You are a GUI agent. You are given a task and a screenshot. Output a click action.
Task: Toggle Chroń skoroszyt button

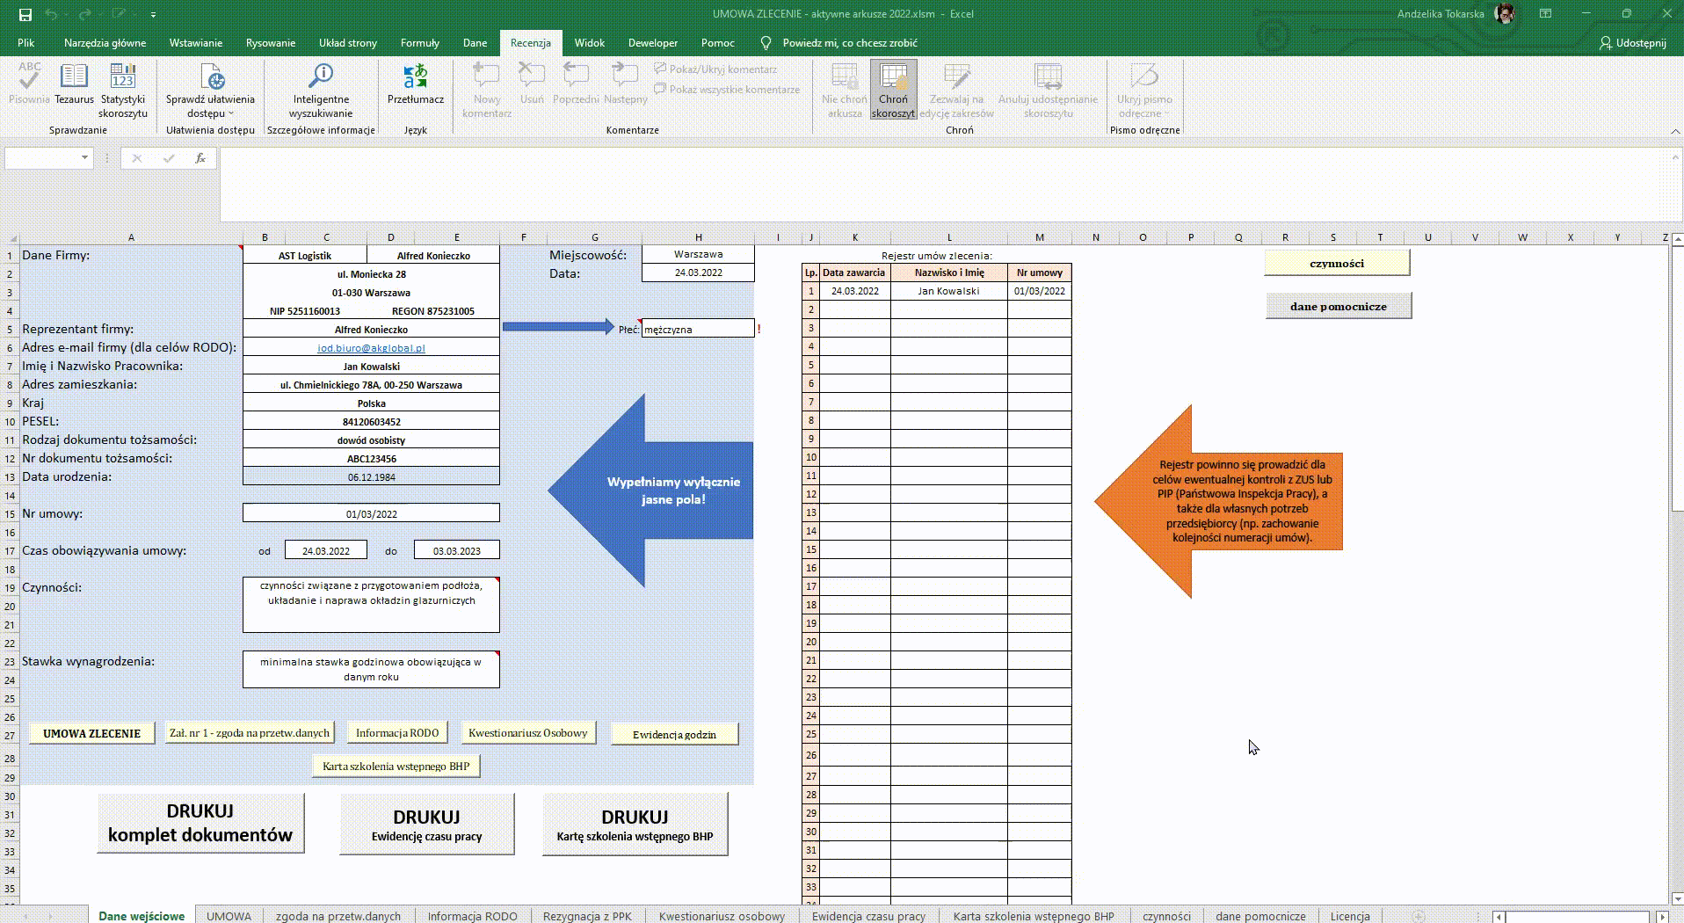(x=893, y=91)
